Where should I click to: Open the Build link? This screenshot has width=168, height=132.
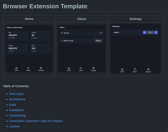pyautogui.click(x=12, y=105)
